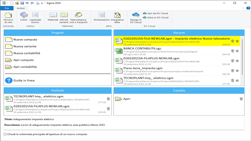Delete EG02201154-FILA-NEWLAB.sgm from Recenti
251x141 pixels.
coord(233,41)
